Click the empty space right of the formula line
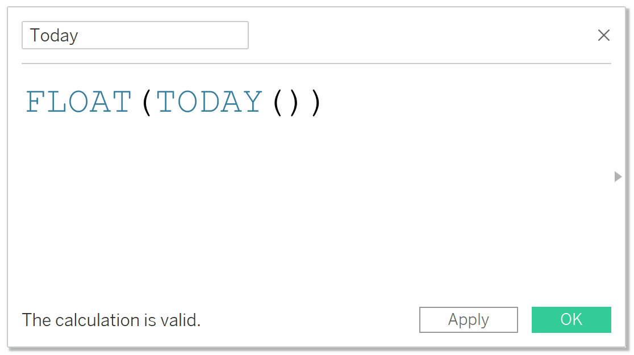634x355 pixels. point(465,102)
